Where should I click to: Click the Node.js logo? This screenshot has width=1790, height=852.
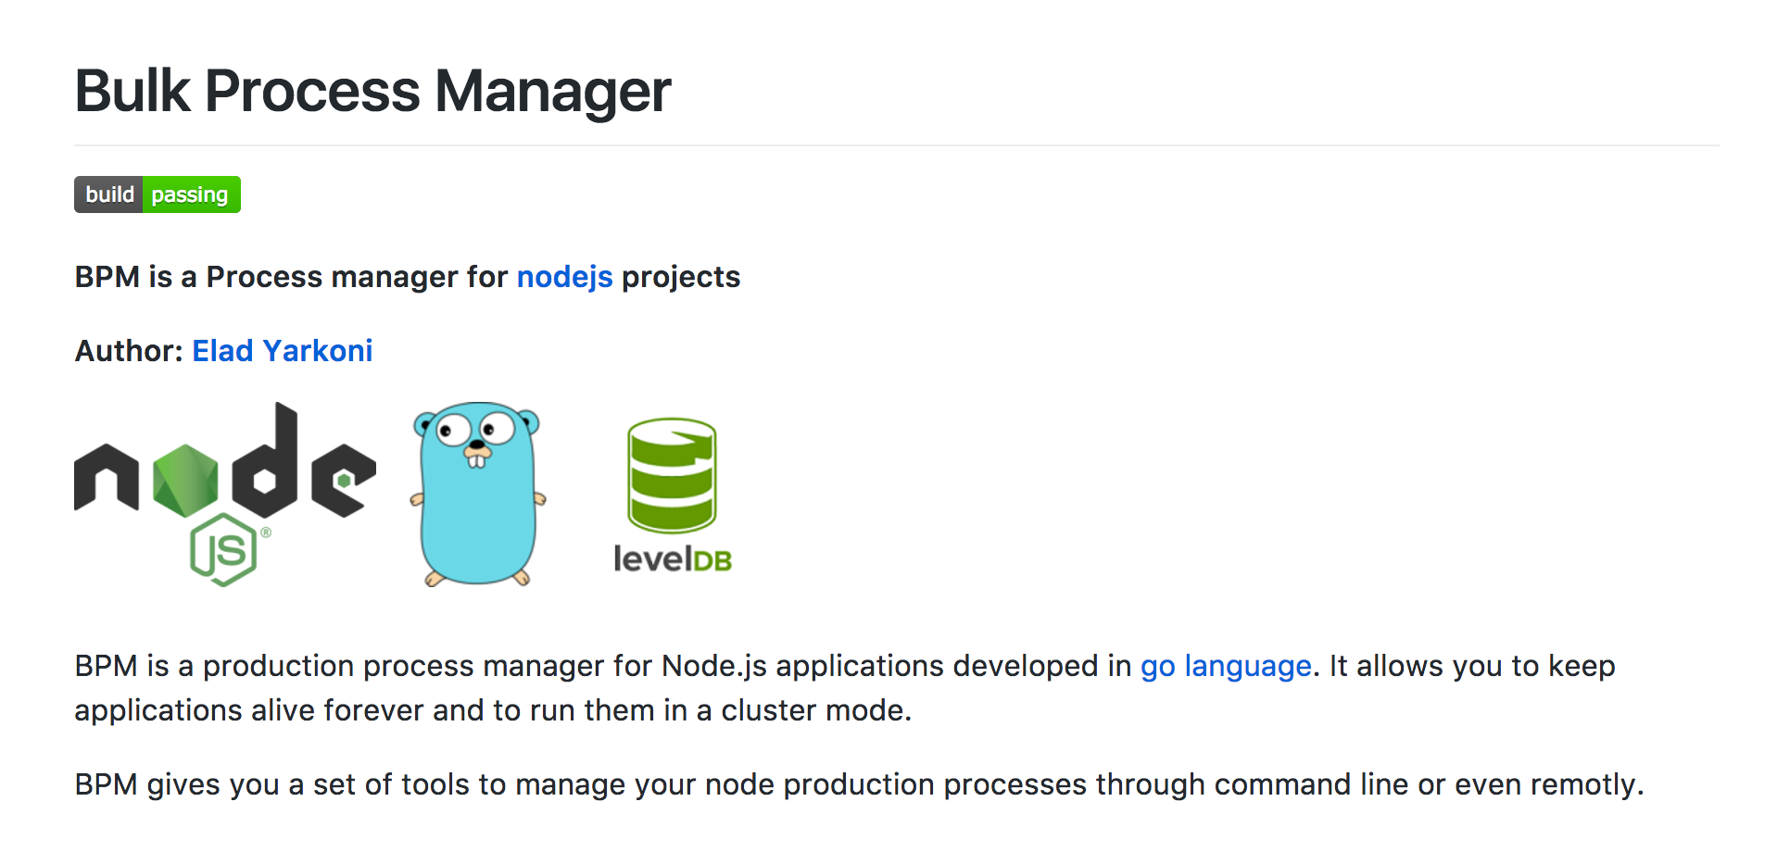(x=222, y=482)
